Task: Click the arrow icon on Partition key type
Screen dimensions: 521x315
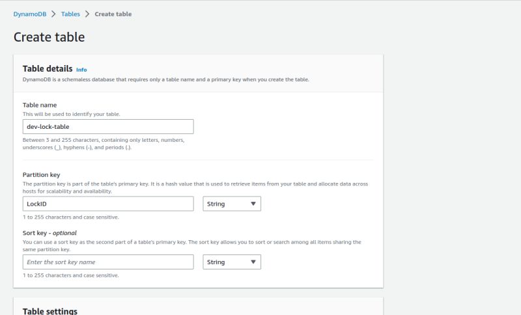Action: tap(253, 204)
